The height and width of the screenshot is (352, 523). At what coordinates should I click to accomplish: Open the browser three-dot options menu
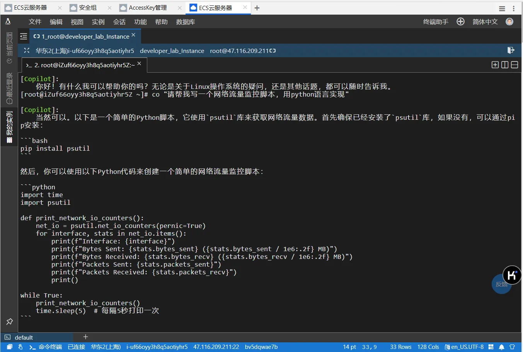[513, 9]
